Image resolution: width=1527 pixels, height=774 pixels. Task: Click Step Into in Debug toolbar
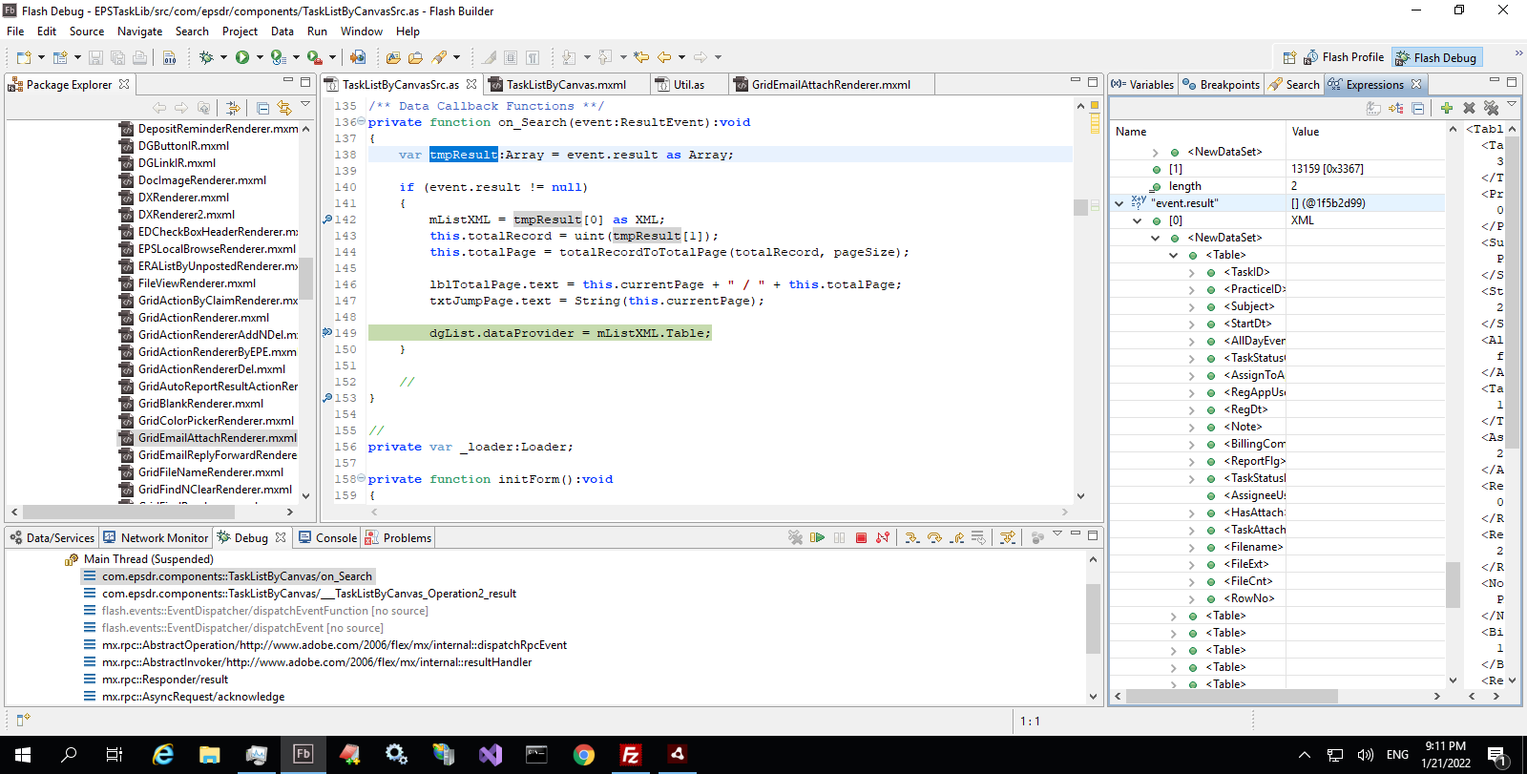912,538
